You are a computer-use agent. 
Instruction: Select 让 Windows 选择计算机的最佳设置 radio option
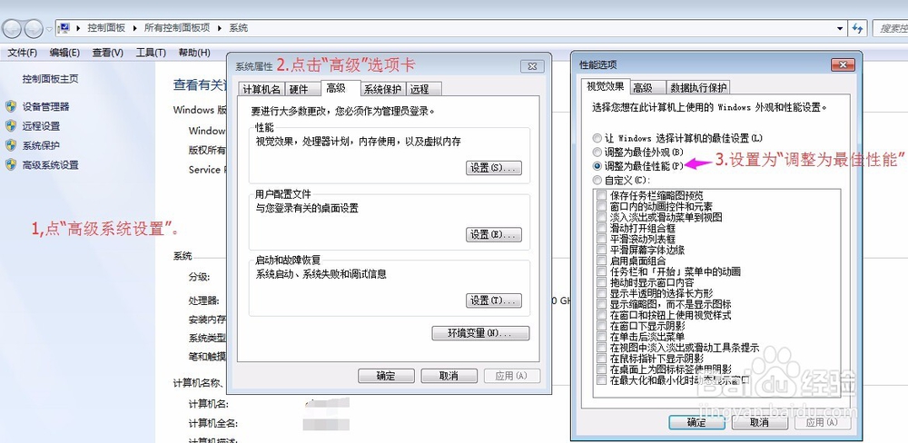tap(597, 138)
